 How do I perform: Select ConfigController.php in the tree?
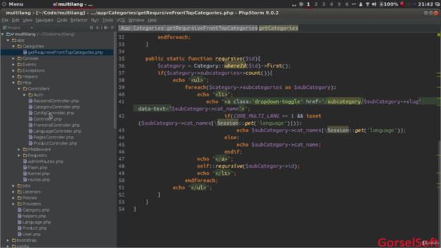pyautogui.click(x=54, y=113)
